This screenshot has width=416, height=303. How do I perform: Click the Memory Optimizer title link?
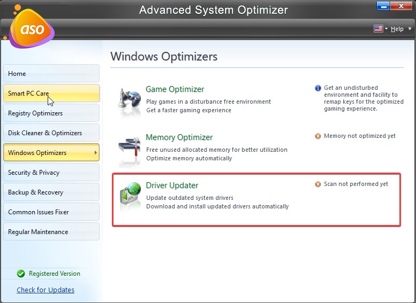coord(179,137)
